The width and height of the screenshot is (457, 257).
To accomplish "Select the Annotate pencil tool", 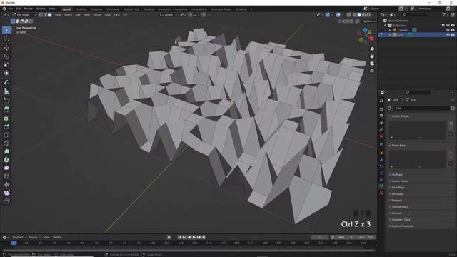I will coord(6,83).
